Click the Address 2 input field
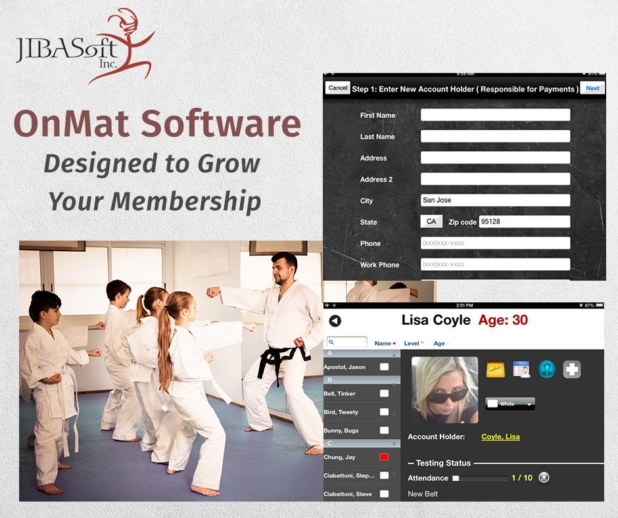Viewport: 618px width, 518px height. (x=496, y=179)
